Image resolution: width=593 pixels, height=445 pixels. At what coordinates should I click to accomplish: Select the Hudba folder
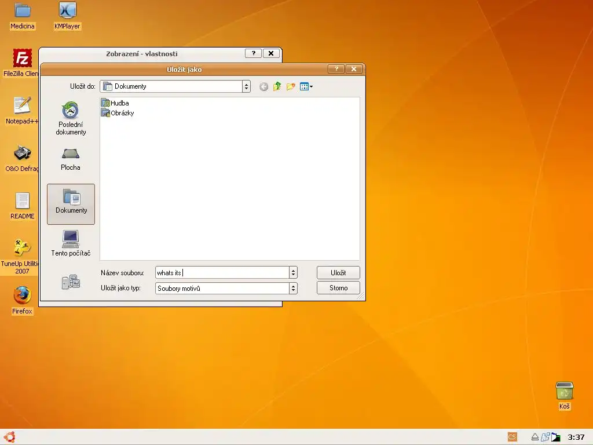click(115, 103)
